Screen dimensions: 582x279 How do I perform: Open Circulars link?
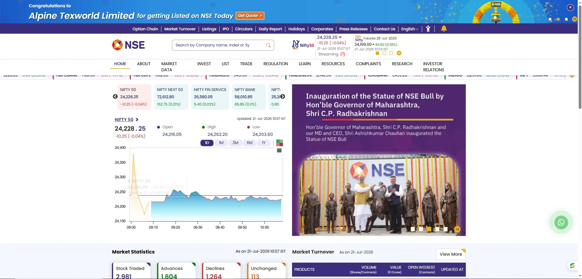point(244,29)
